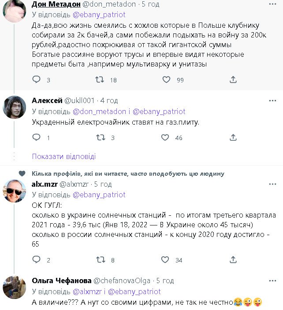Open Алексей's profile avatar
Screen dimensions: 283x310
(x=14, y=107)
